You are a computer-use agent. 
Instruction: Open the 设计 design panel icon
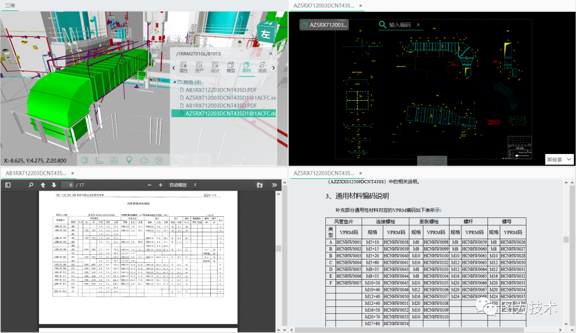215,67
